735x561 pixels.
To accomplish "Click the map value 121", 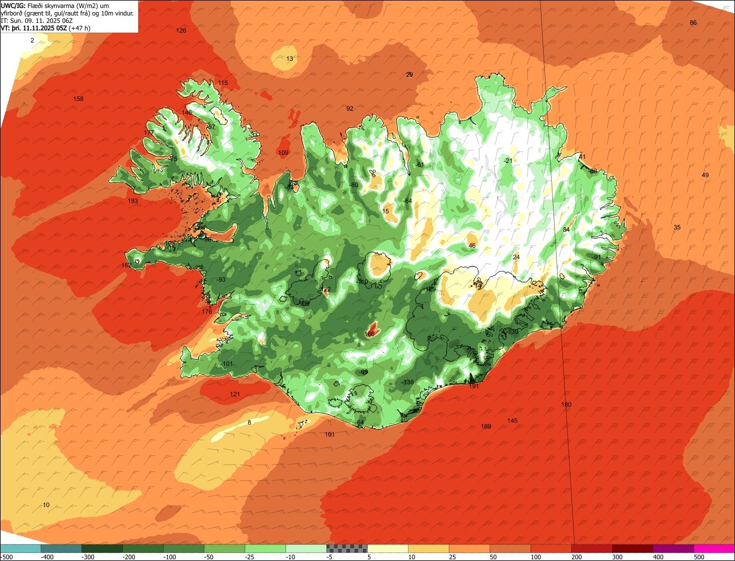I will pyautogui.click(x=235, y=394).
